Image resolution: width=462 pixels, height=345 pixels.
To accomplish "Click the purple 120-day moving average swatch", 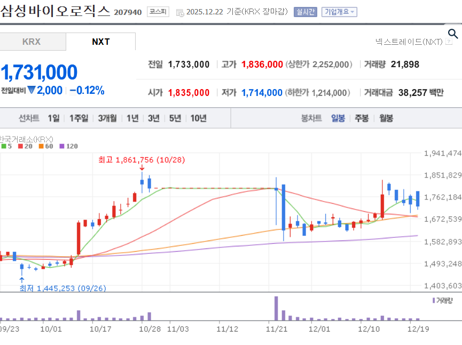I will (x=61, y=146).
